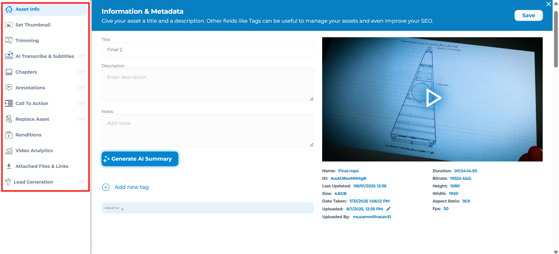Click the Generate AI Summary button
This screenshot has height=254, width=559.
(x=140, y=159)
